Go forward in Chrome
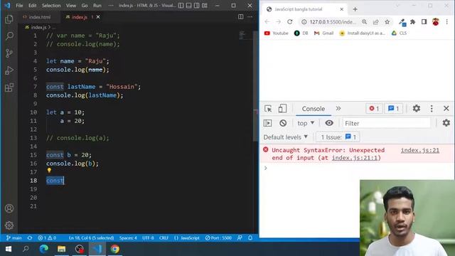Screen dimensions: 455x256 tap(278, 22)
